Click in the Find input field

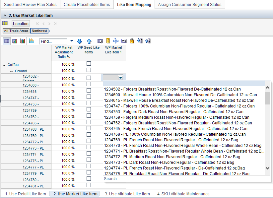(53, 41)
